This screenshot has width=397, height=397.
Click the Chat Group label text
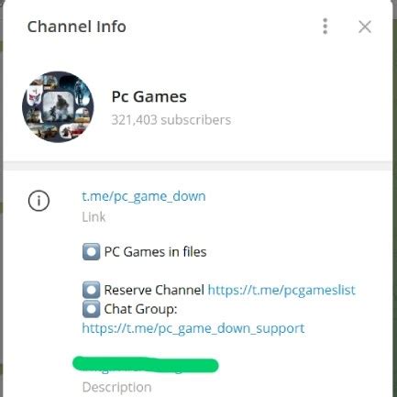tap(140, 309)
